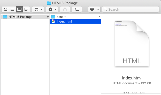161x95 pixels.
Task: Click the assets folder icon
Action: pos(53,17)
